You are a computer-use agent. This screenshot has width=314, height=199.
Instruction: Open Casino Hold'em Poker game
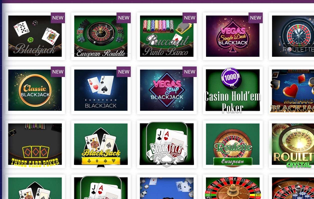(233, 90)
